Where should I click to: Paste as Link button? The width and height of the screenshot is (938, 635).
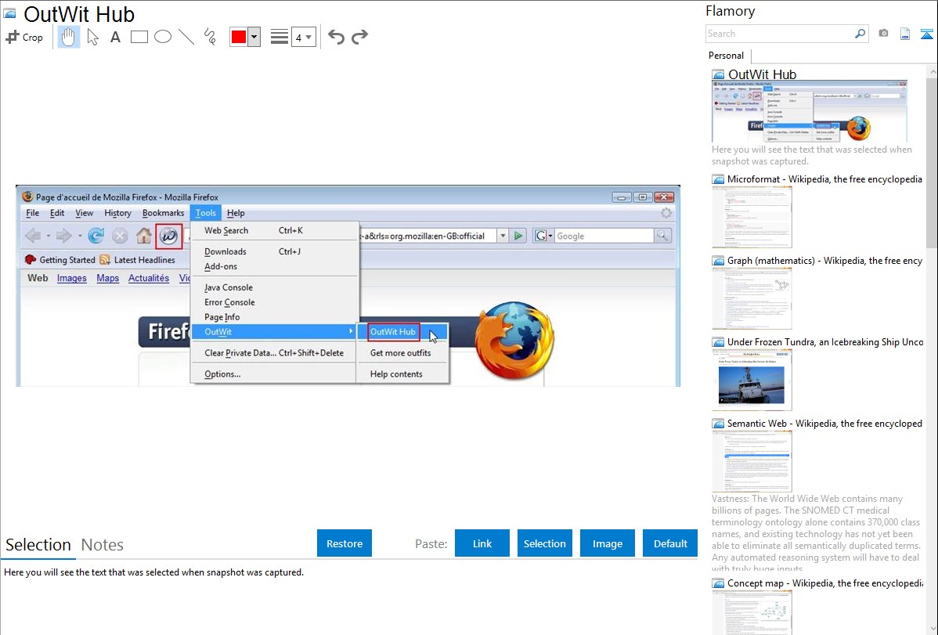482,543
